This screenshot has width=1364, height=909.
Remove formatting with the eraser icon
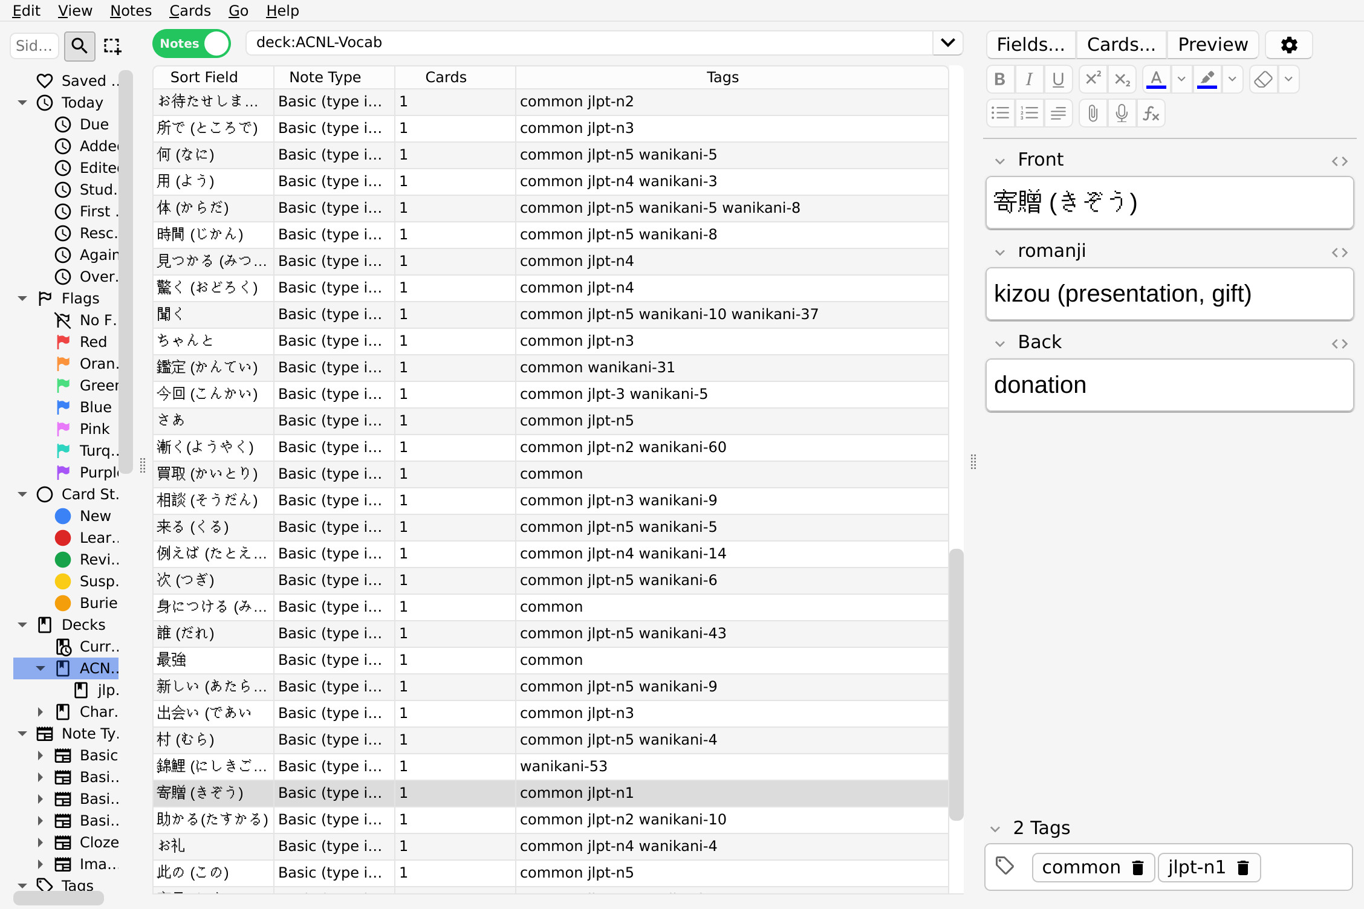[x=1263, y=79]
